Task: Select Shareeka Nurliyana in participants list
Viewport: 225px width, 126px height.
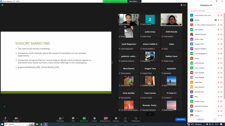Action: tap(206, 106)
